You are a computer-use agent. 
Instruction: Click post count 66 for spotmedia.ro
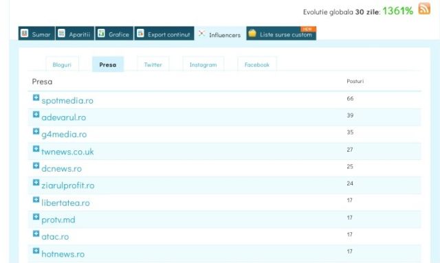click(x=350, y=98)
